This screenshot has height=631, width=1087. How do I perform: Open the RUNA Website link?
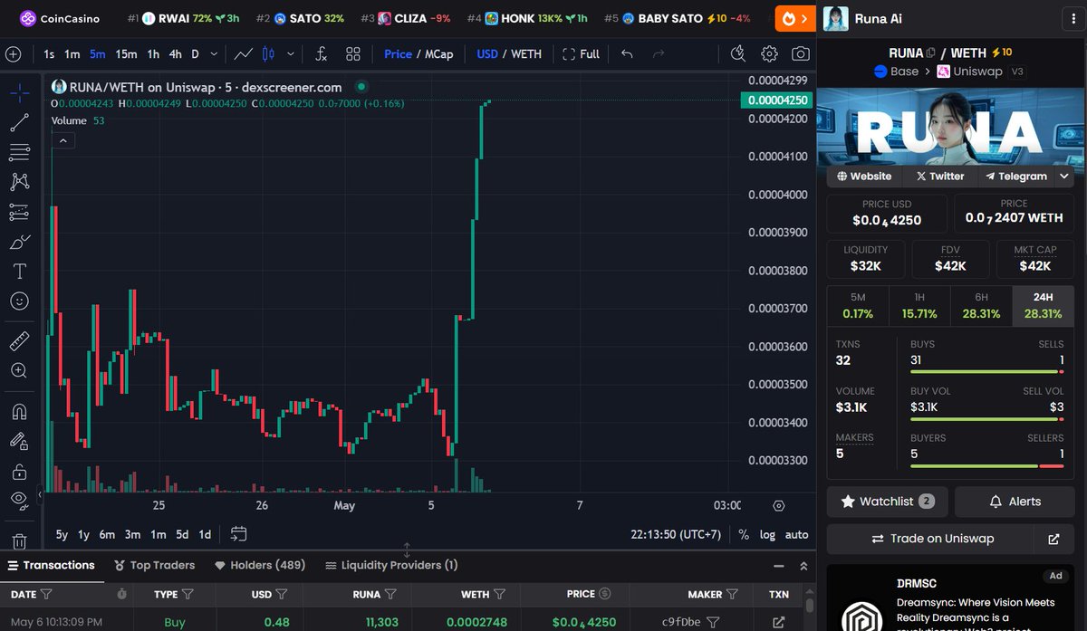click(x=864, y=177)
